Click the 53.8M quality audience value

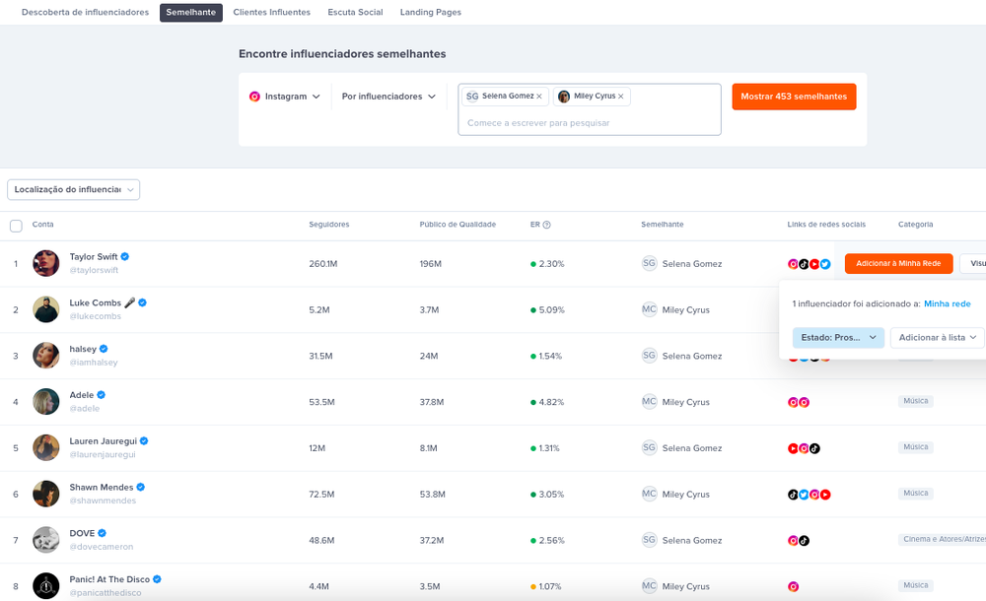(433, 495)
